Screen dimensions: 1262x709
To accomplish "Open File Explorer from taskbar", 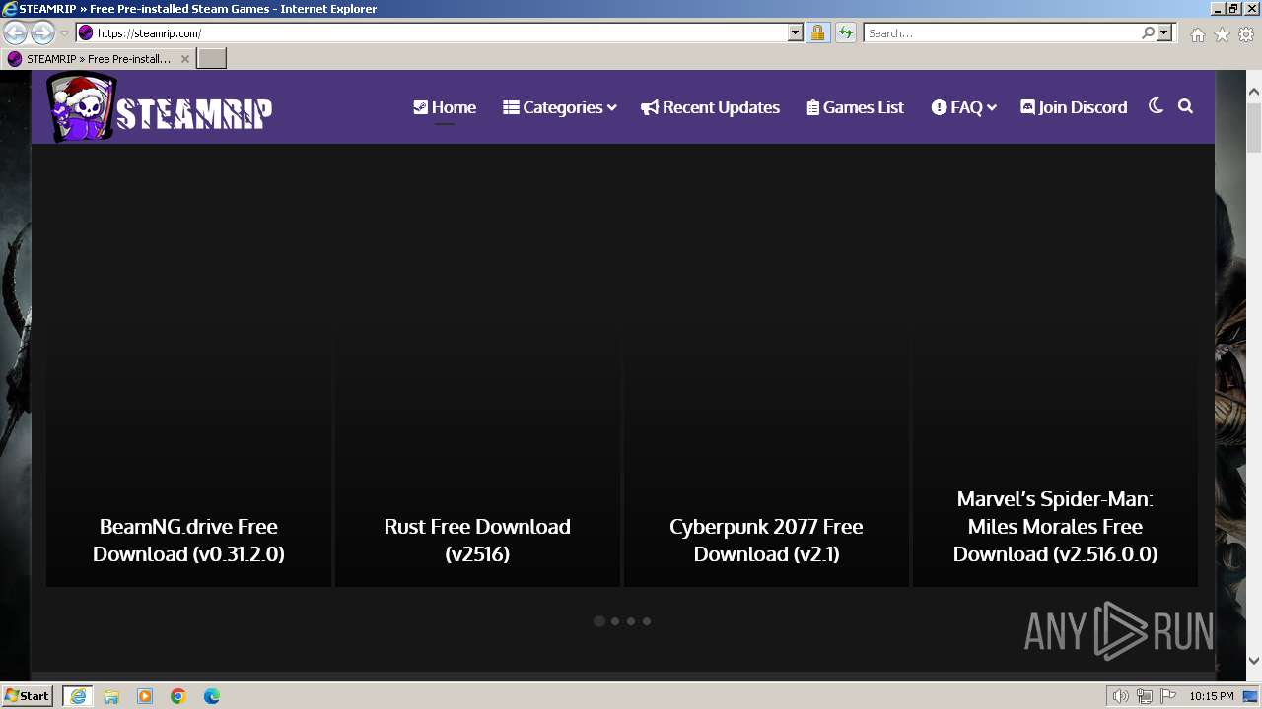I will point(111,696).
